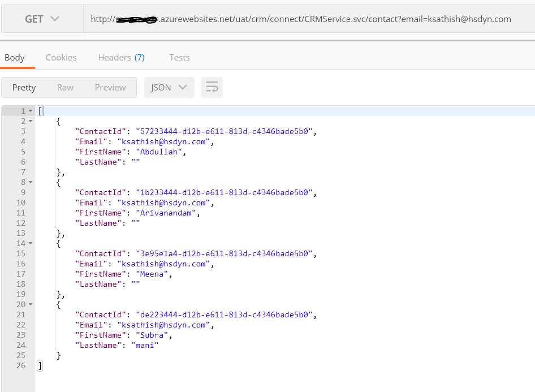Open the GET HTTP method dropdown

point(42,19)
